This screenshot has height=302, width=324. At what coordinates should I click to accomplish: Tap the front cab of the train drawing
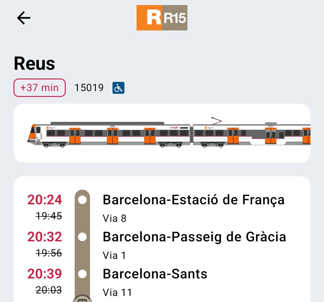click(34, 133)
